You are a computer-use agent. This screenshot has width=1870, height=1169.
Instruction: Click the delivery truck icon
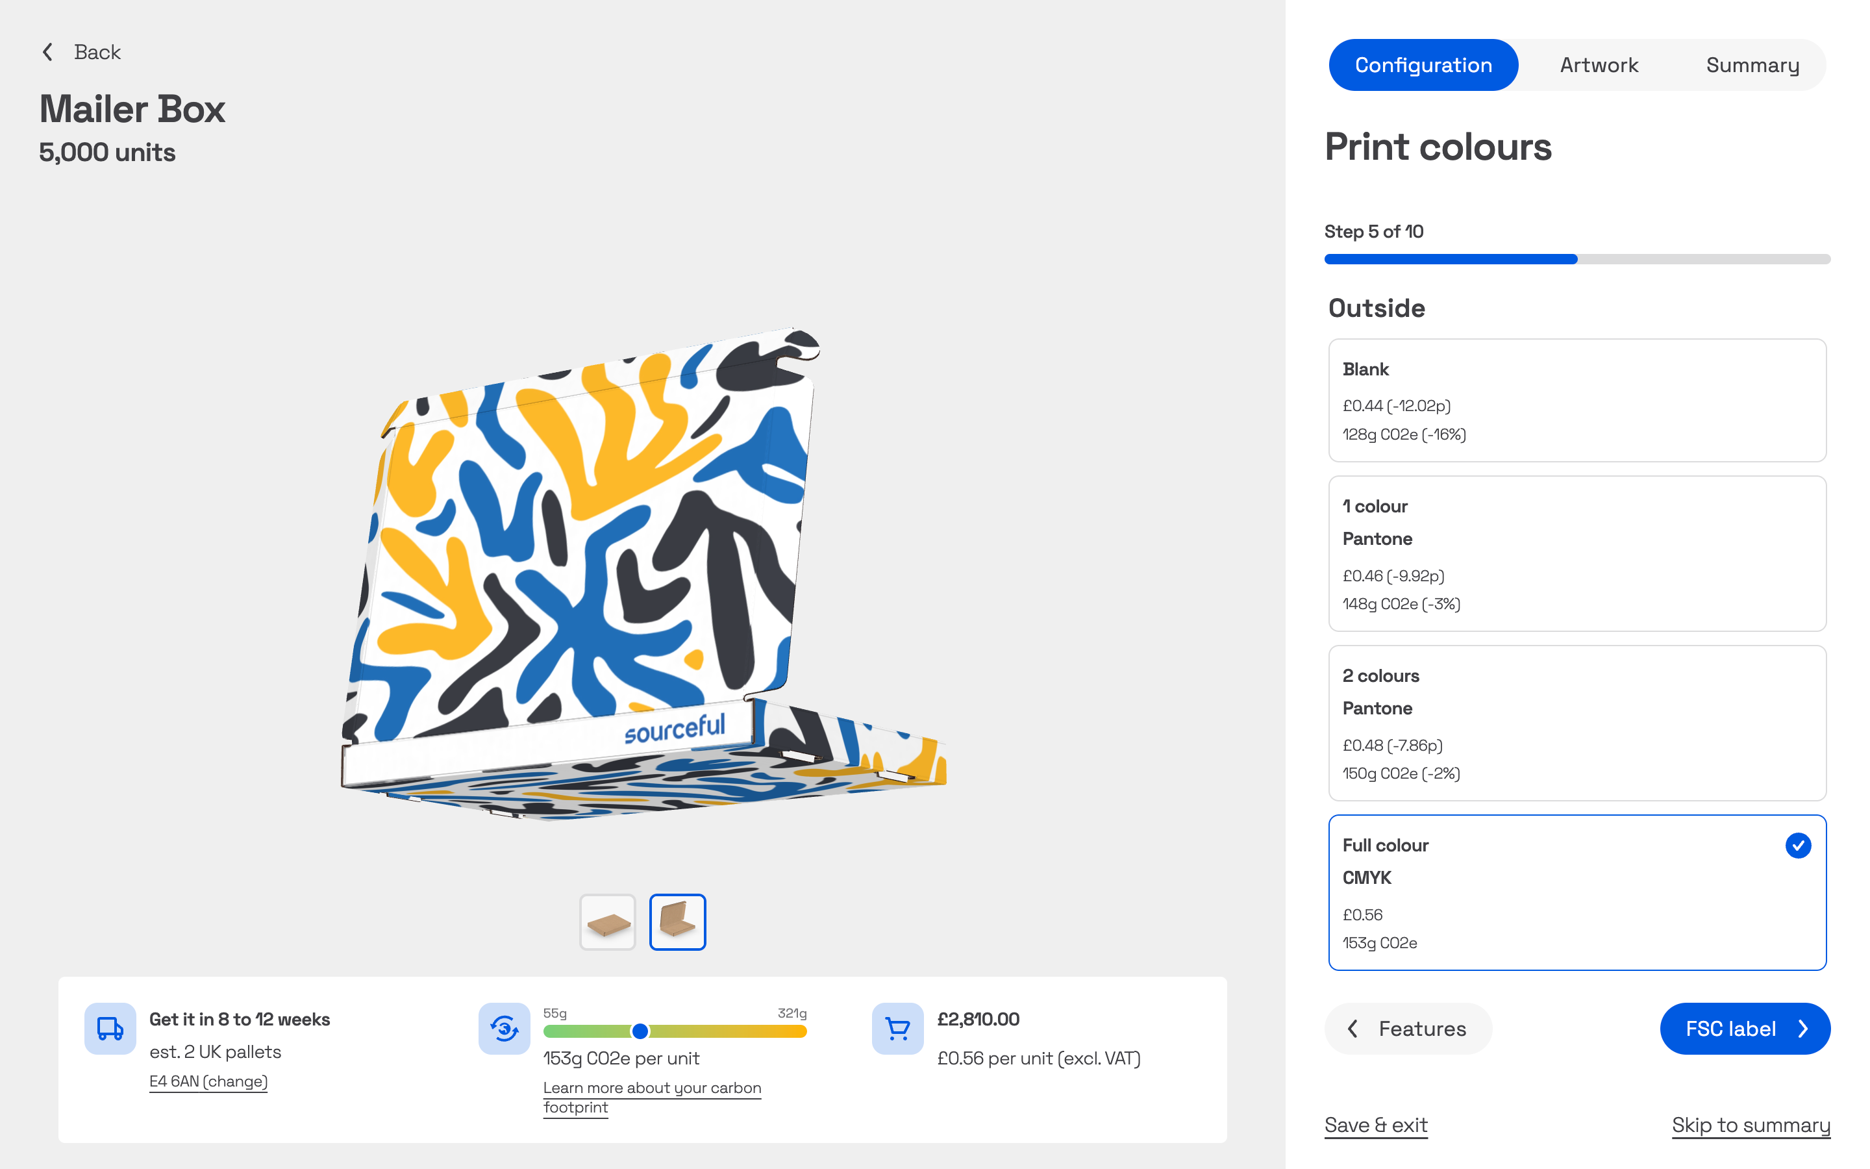(110, 1028)
